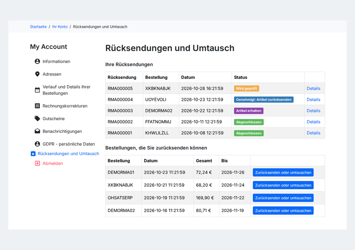
Task: Click the Benachrichtigungen envelope icon
Action: [x=37, y=131]
